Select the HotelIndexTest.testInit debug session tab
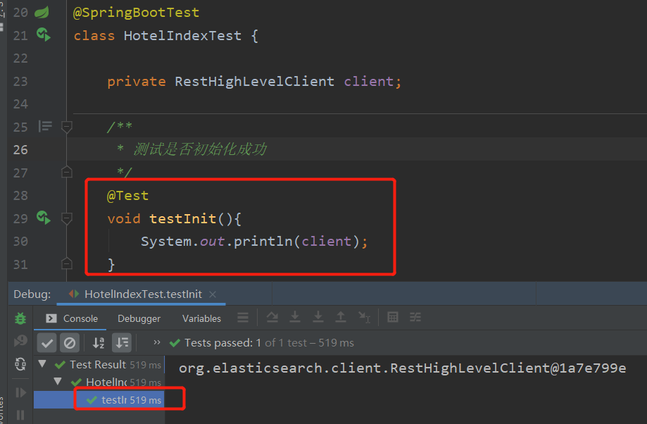 (x=141, y=294)
